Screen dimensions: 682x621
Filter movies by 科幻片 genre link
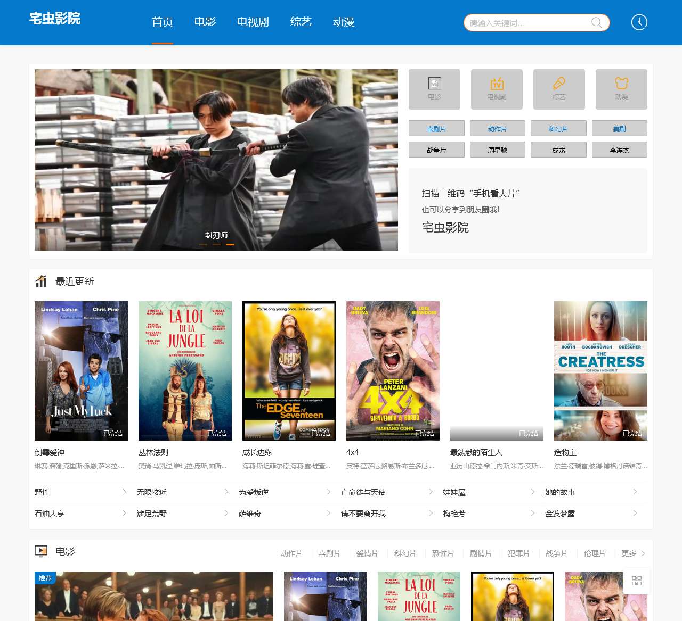pos(405,553)
